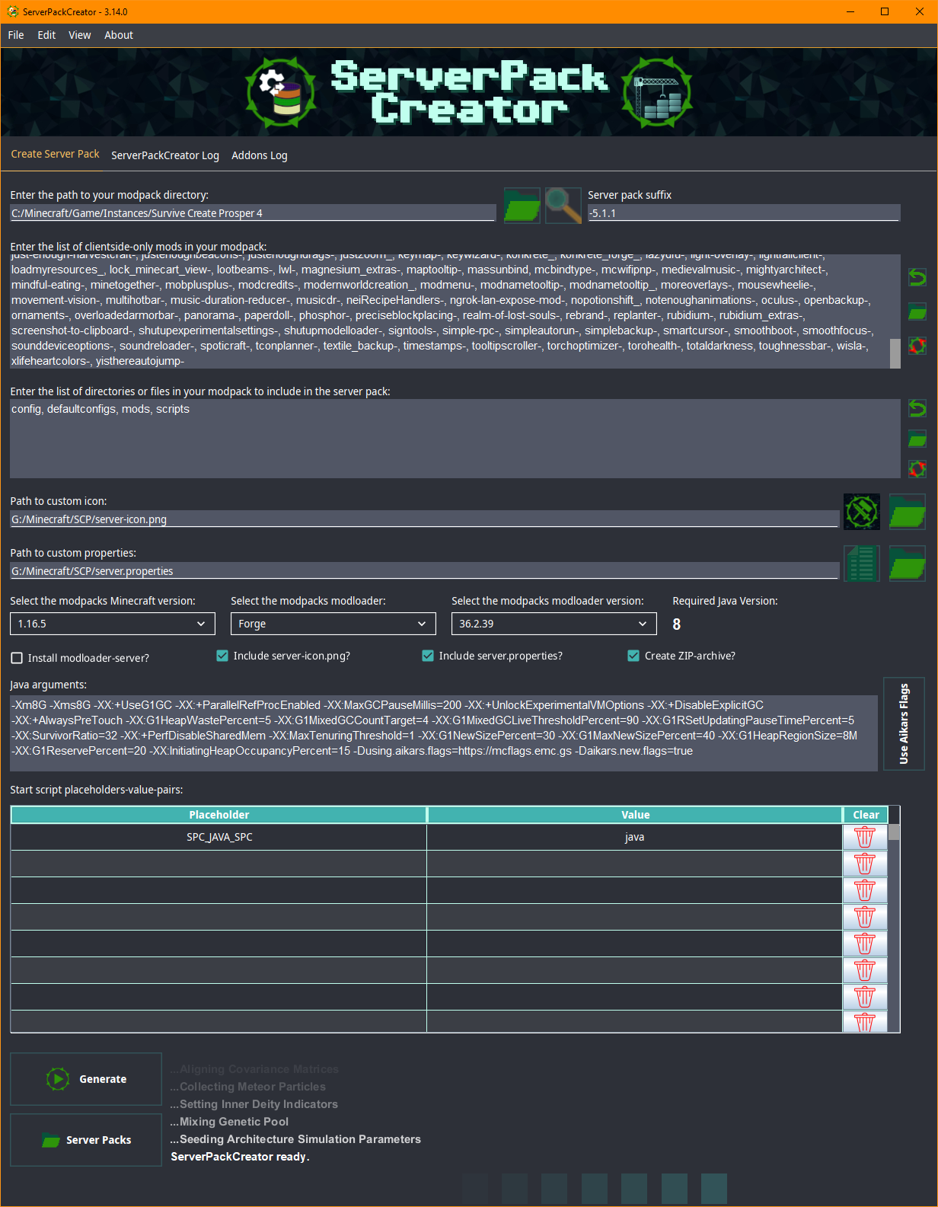Click the Value column header
Screen dimensions: 938x1207
pos(635,815)
